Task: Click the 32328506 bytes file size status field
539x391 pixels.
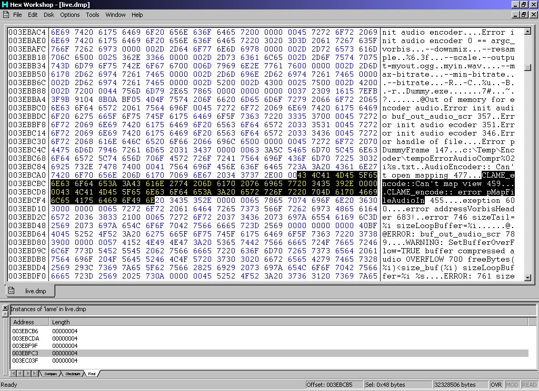Action: point(460,385)
